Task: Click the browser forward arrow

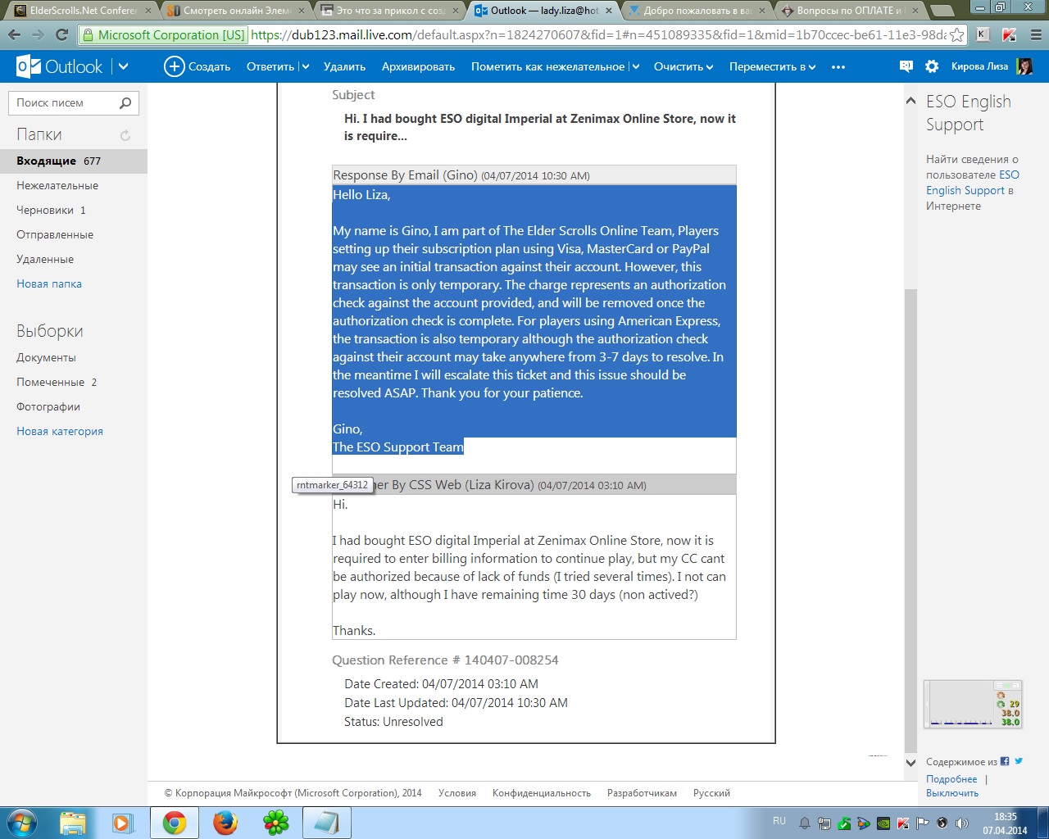Action: [38, 35]
